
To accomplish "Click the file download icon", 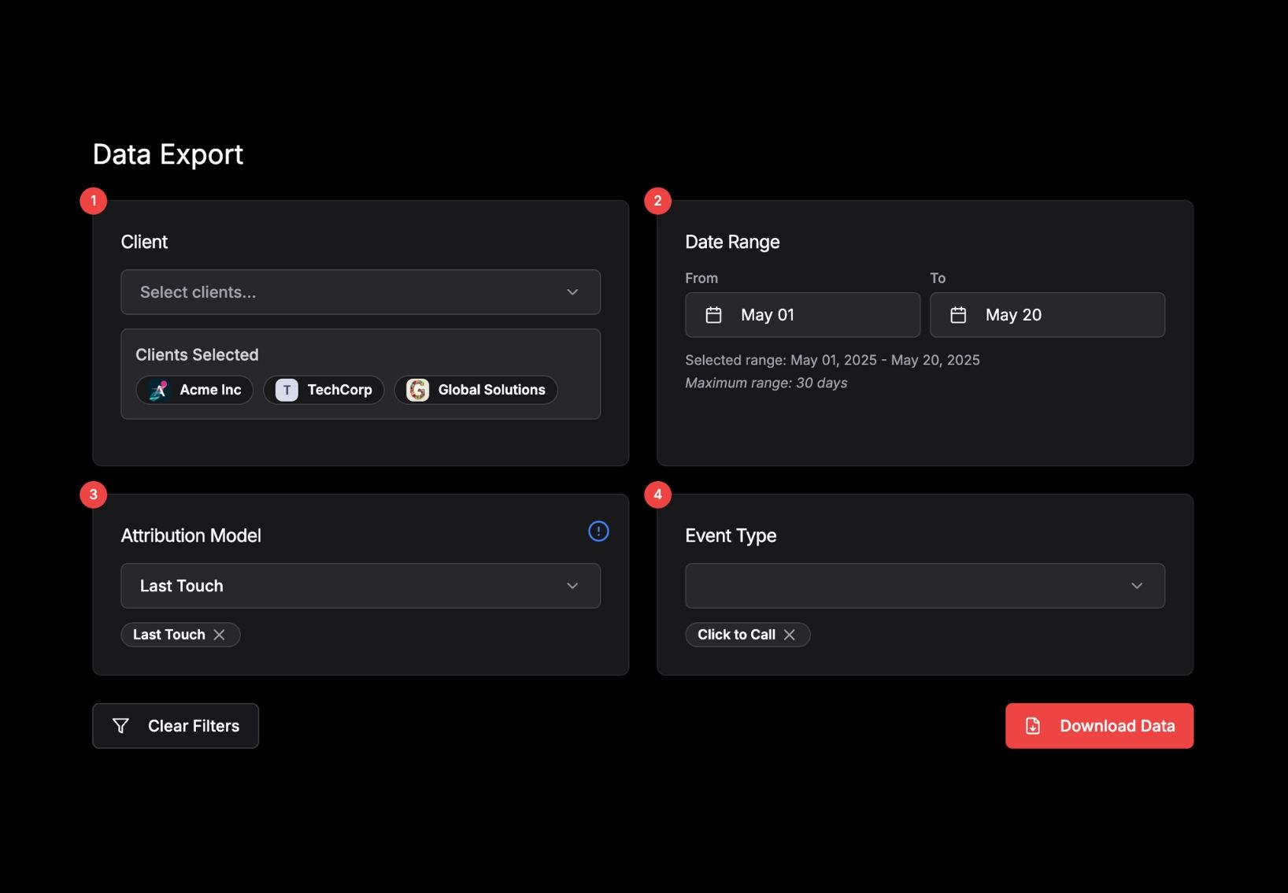I will click(x=1033, y=726).
